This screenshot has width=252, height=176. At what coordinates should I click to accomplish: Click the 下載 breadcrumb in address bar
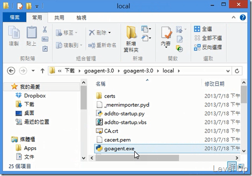[69, 71]
